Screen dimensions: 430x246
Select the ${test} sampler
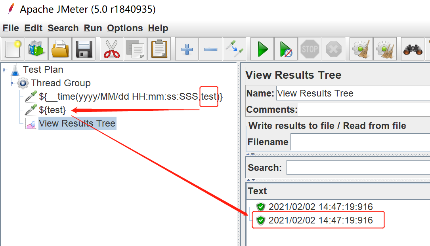tap(52, 110)
